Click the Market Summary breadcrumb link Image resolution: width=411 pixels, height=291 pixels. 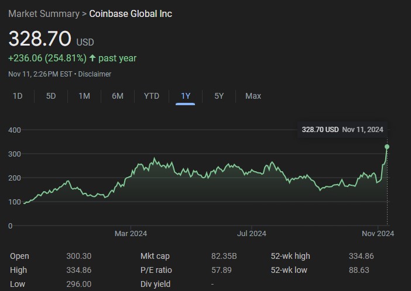coord(44,13)
